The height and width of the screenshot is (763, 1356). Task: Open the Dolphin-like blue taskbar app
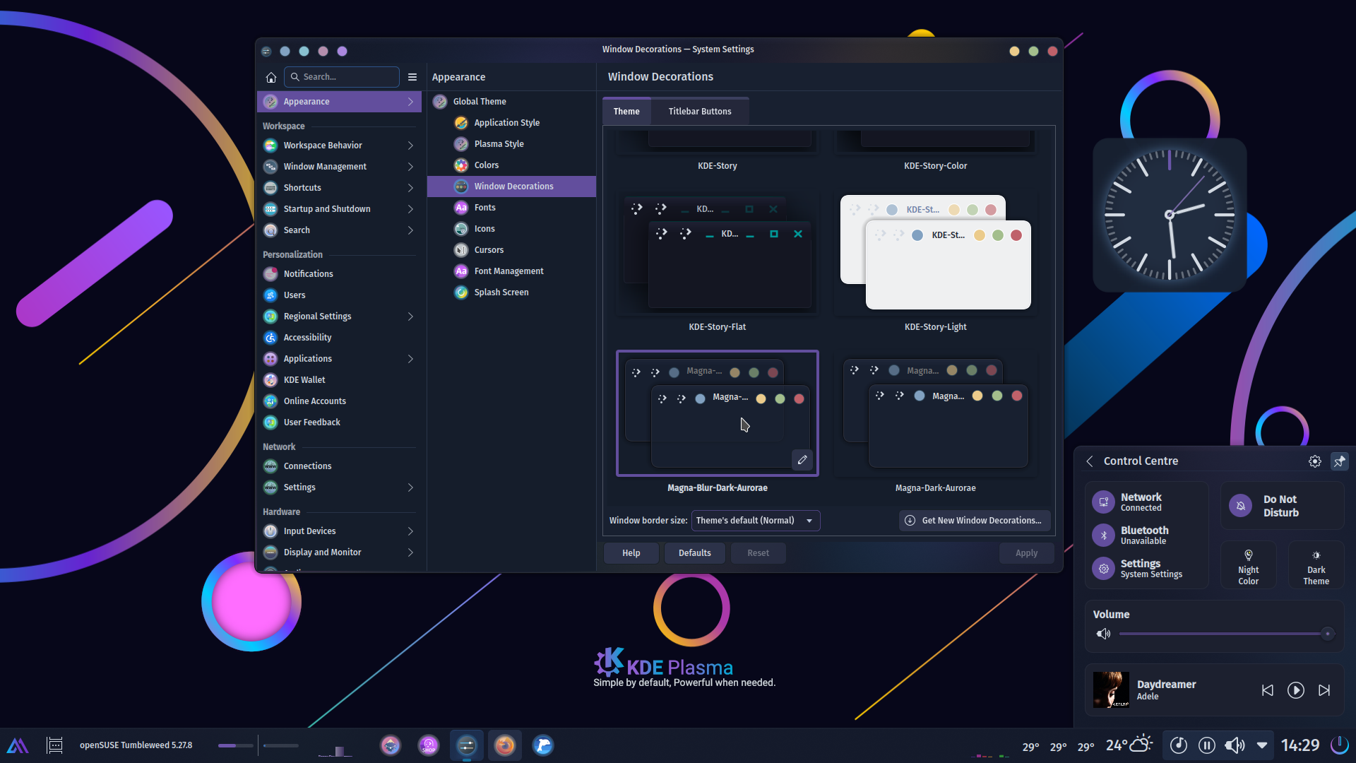tap(542, 745)
